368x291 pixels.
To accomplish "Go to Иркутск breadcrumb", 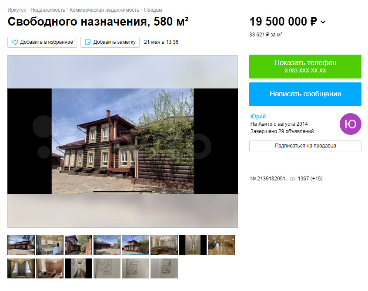I will click(x=17, y=10).
